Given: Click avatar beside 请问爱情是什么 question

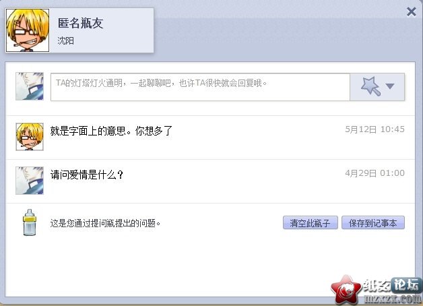Looking at the screenshot, I should (x=30, y=181).
